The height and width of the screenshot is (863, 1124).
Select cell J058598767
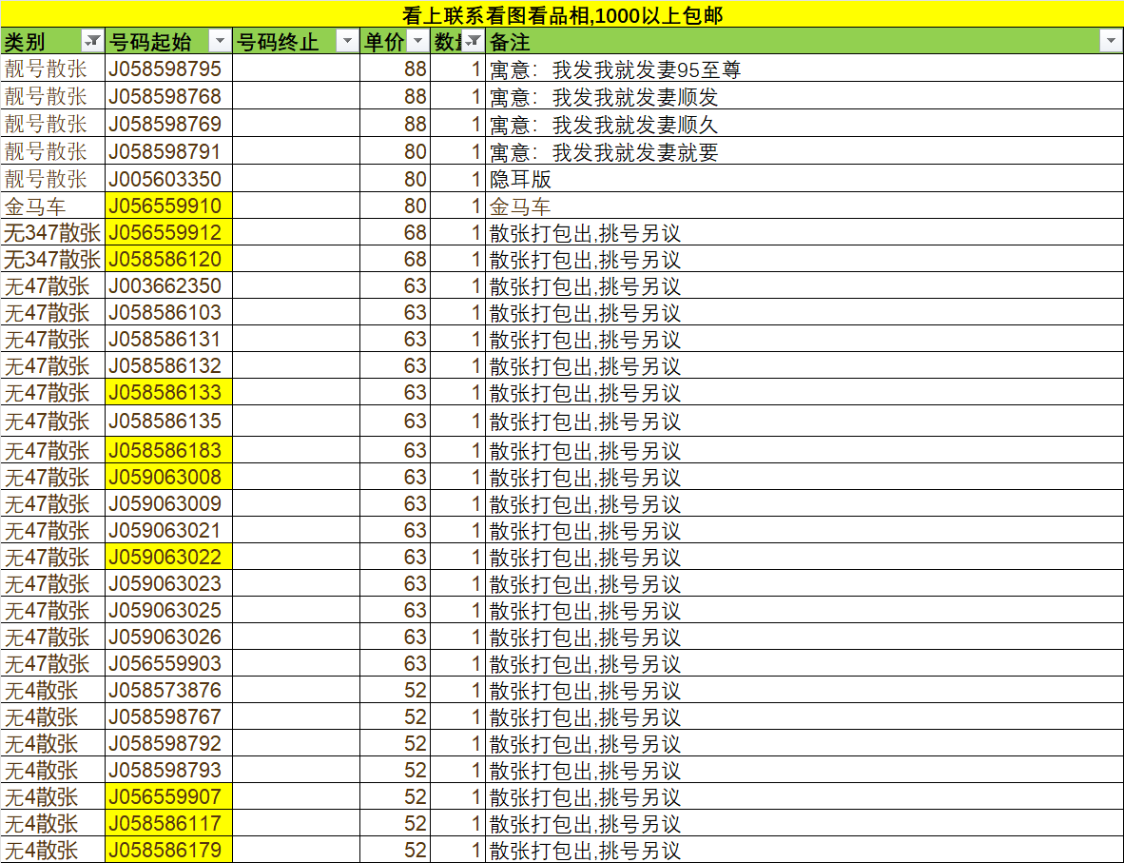tap(169, 716)
